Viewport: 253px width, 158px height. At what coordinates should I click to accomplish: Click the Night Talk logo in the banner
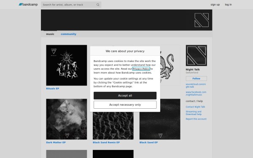point(202,20)
